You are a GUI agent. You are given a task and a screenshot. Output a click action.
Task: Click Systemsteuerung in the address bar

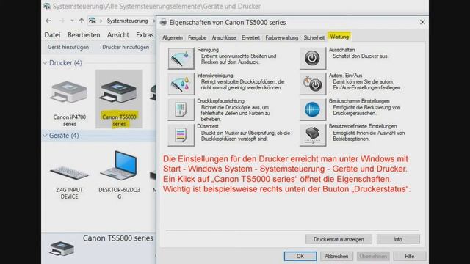pyautogui.click(x=127, y=21)
